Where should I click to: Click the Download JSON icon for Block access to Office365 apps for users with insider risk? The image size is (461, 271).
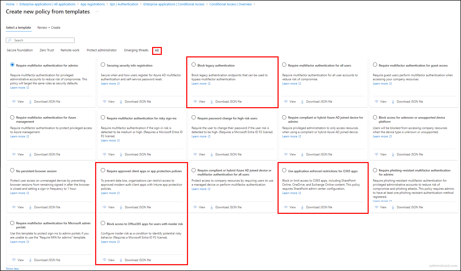pyautogui.click(x=121, y=260)
